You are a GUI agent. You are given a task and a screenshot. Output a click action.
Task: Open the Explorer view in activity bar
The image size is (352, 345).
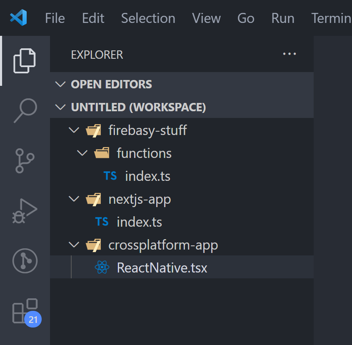point(25,61)
